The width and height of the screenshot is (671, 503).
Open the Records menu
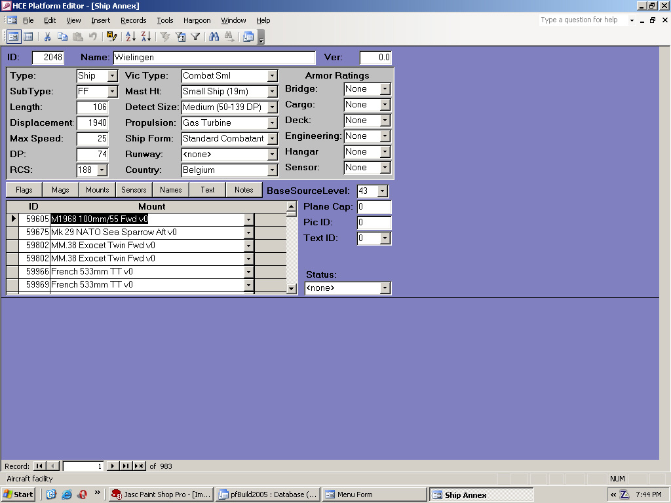133,20
